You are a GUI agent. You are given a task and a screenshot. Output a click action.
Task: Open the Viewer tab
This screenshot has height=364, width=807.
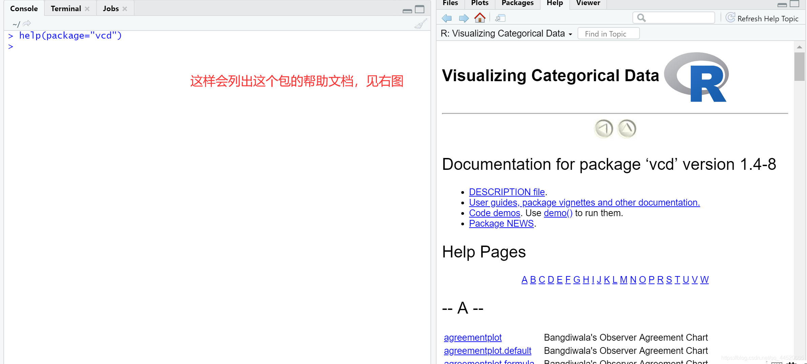tap(588, 3)
